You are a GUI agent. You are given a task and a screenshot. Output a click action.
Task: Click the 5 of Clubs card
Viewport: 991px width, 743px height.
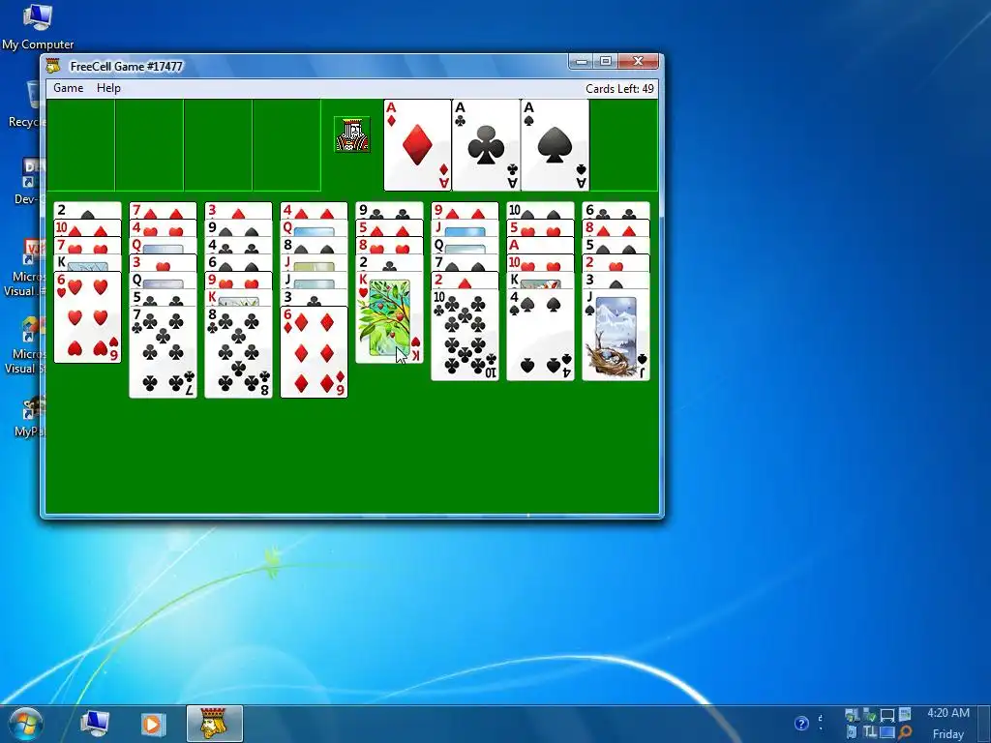(x=163, y=298)
